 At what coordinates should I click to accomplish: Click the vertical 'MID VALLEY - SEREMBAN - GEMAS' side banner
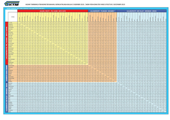pyautogui.click(x=7, y=97)
